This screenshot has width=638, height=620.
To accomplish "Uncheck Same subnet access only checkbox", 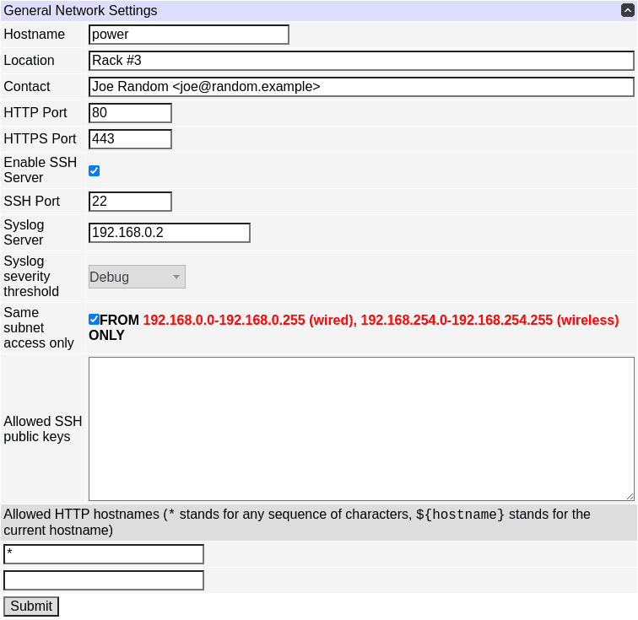I will [95, 320].
